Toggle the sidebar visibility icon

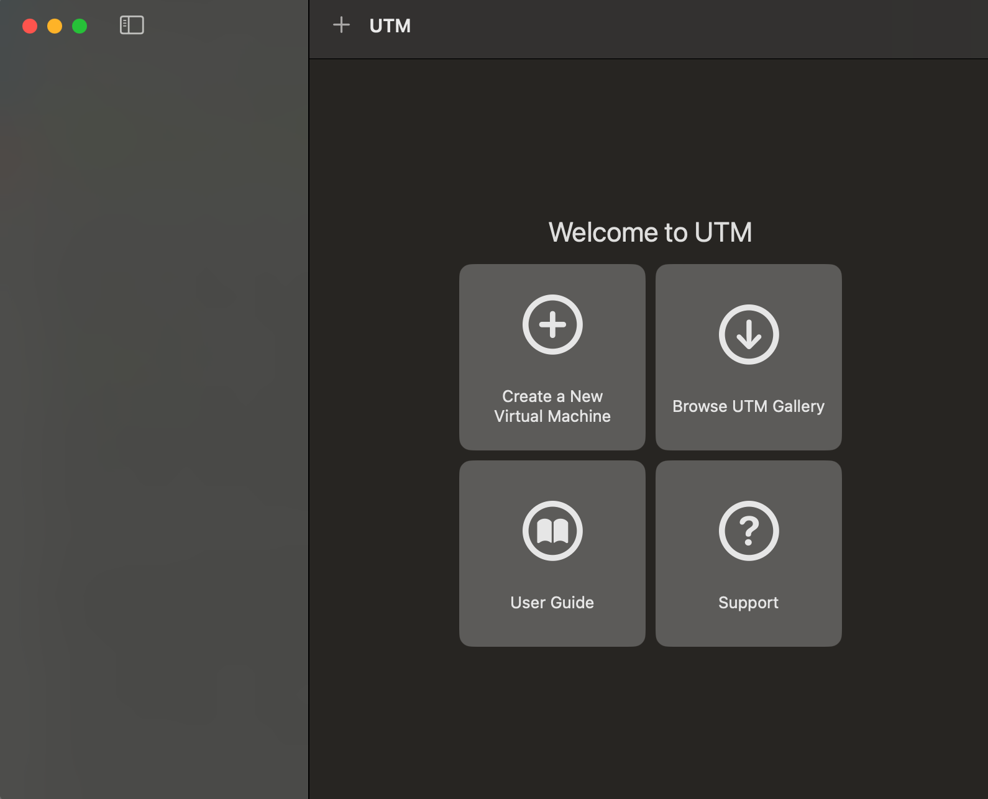(132, 25)
